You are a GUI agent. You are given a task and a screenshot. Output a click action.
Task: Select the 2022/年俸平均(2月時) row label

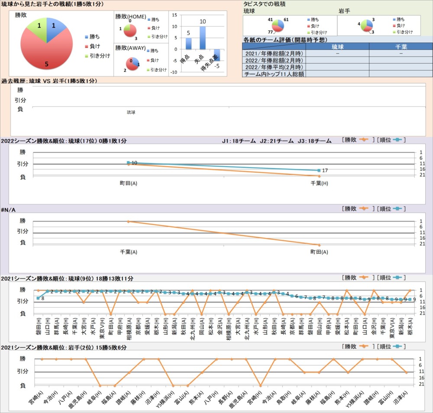[274, 67]
